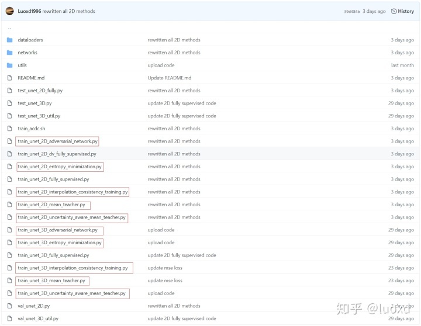Click file icon beside train_unet_2D_adversarial_network.py
The image size is (421, 326).
point(10,141)
